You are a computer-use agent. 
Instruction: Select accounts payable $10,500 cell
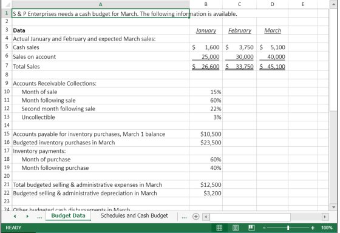click(206, 134)
